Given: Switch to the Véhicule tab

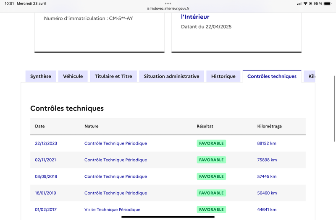Looking at the screenshot, I should (x=73, y=76).
